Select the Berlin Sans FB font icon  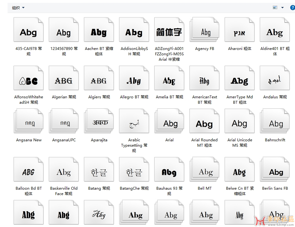275,169
